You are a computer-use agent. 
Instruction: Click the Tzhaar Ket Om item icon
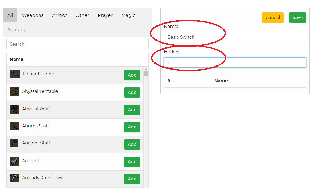coord(15,74)
